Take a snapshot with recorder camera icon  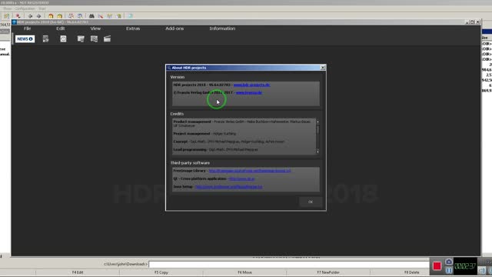pyautogui.click(x=449, y=262)
